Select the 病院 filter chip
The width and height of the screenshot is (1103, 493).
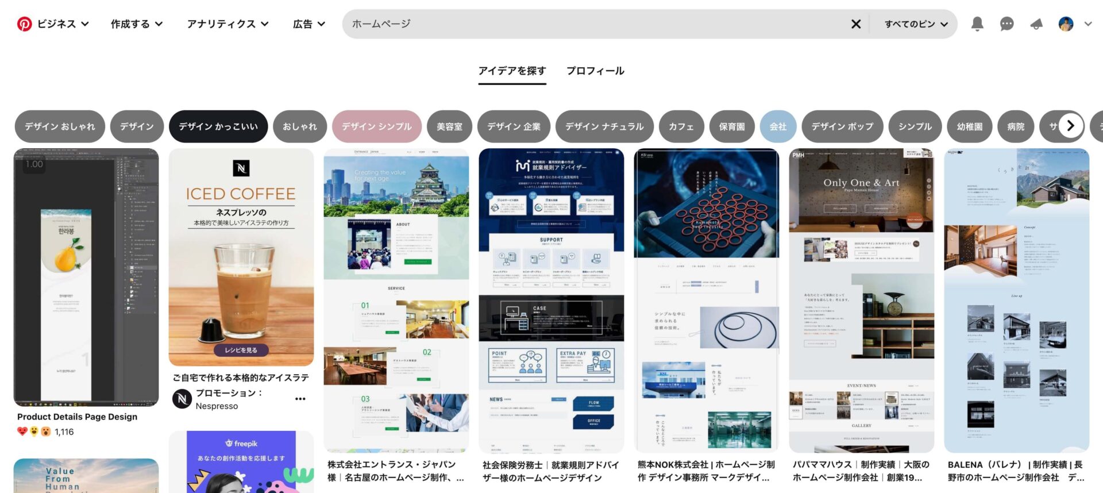tap(1016, 126)
